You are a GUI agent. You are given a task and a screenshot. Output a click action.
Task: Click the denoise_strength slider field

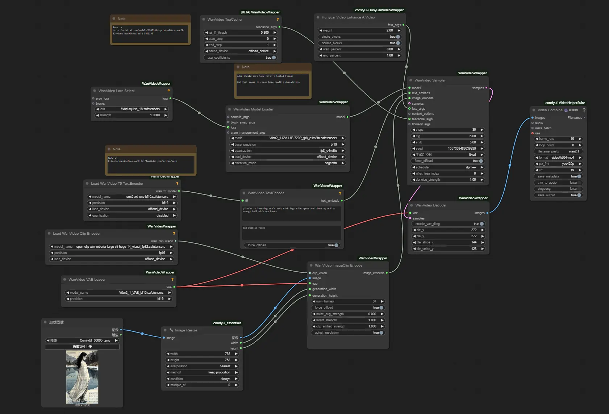[x=447, y=180]
